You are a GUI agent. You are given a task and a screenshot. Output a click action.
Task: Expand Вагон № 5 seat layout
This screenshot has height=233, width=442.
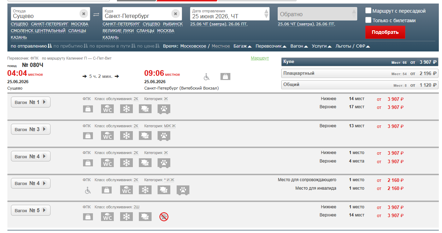[x=31, y=210]
